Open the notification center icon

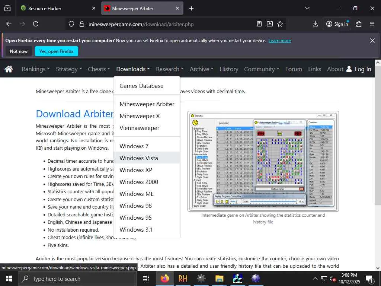(369, 279)
